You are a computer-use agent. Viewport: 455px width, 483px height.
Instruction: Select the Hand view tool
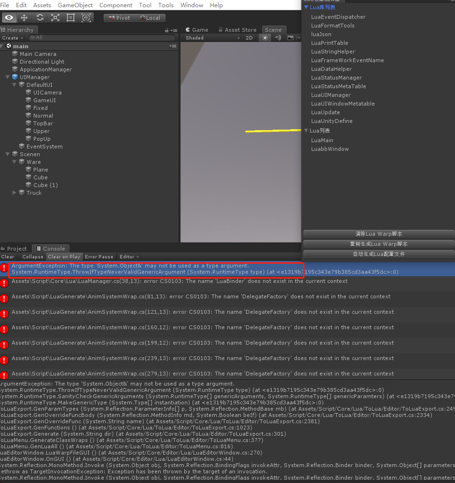[x=9, y=18]
